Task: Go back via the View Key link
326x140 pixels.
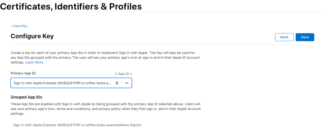Action: [20, 26]
